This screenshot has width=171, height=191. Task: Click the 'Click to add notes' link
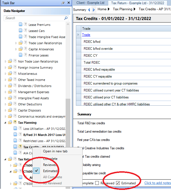click(158, 183)
